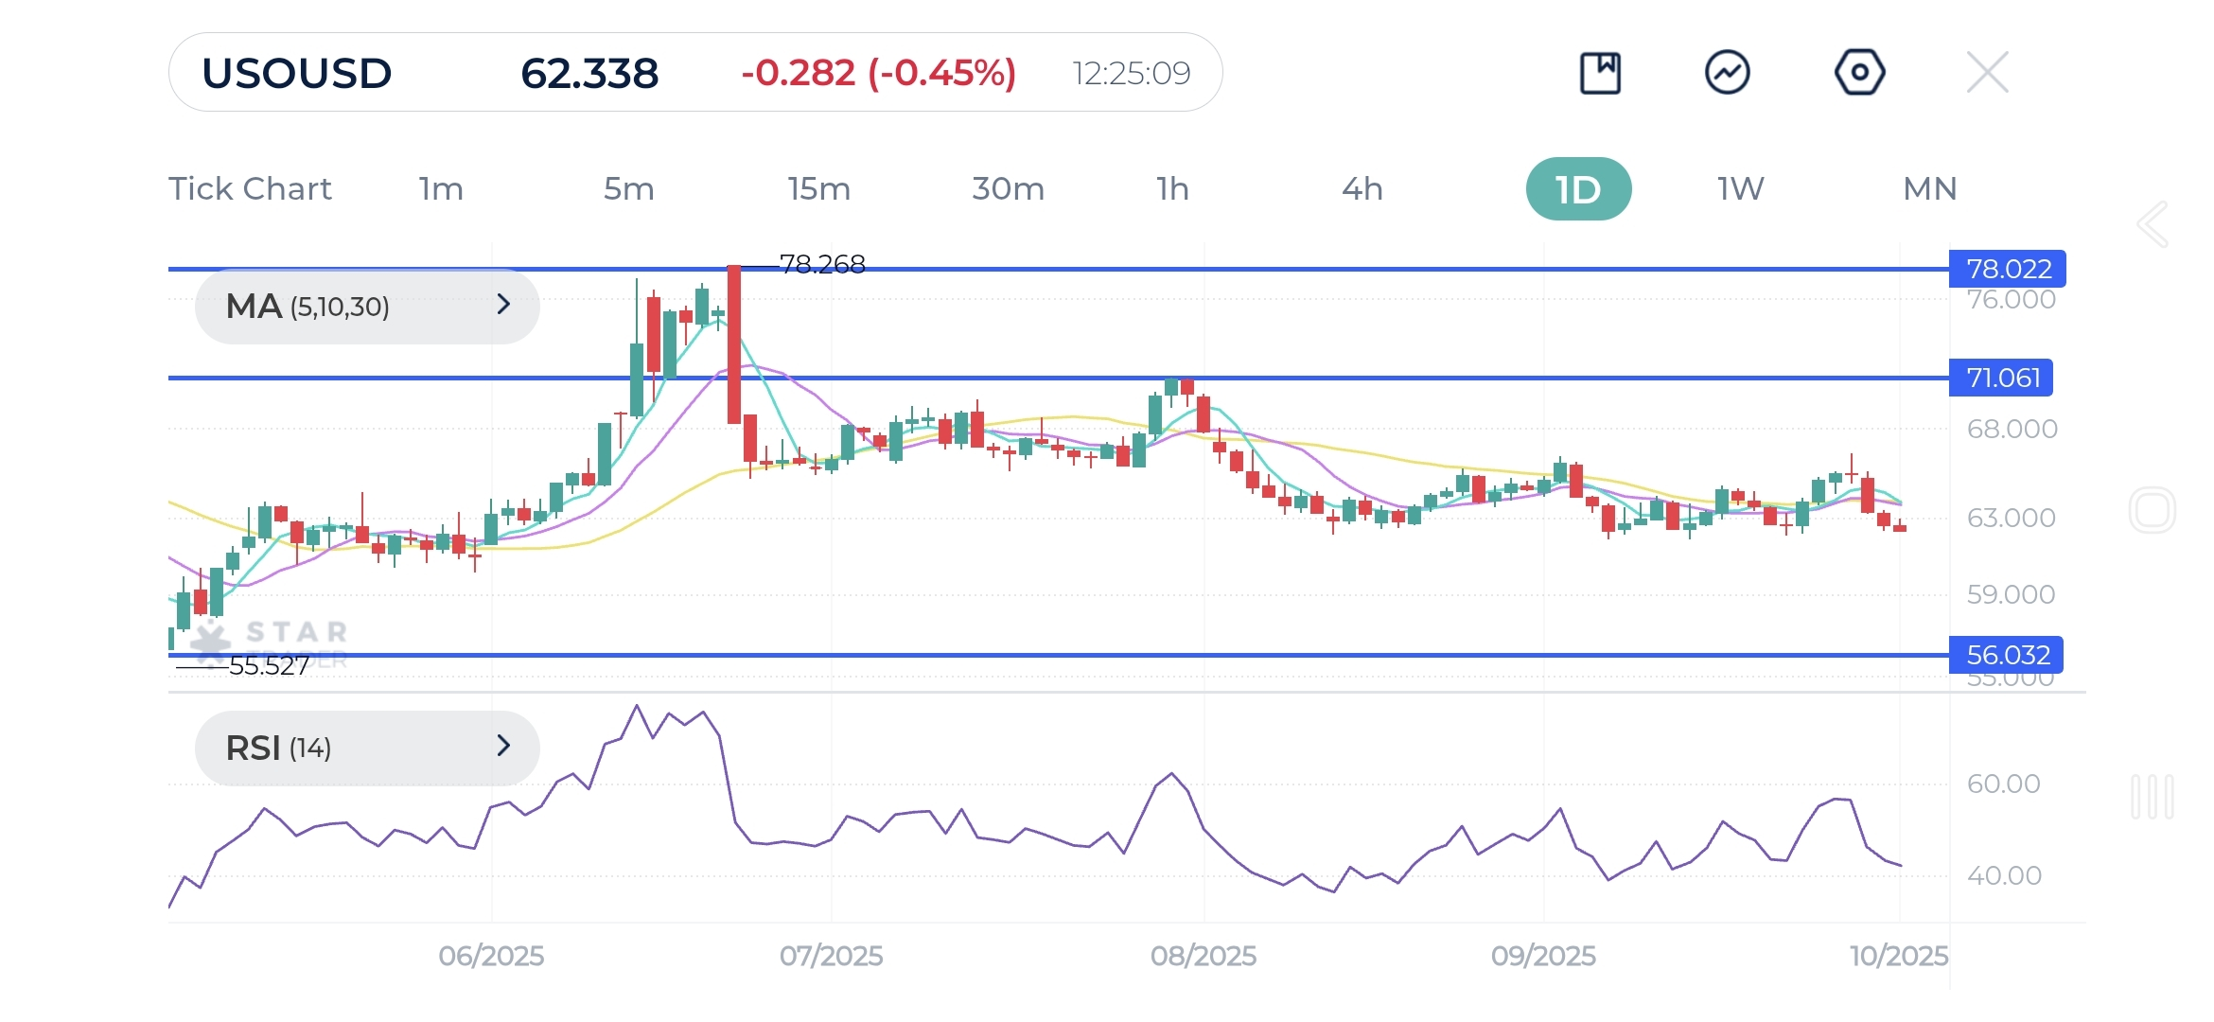Screen dimensions: 2214x1022
Task: Open the chart indicators trend icon
Action: click(1727, 73)
